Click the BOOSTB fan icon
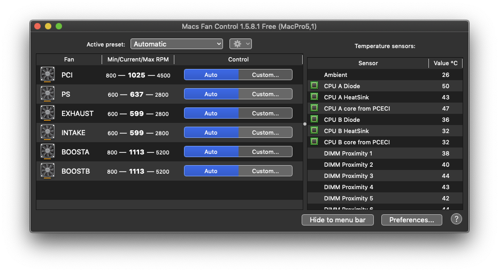Screen dimensions: 499x272 48,171
